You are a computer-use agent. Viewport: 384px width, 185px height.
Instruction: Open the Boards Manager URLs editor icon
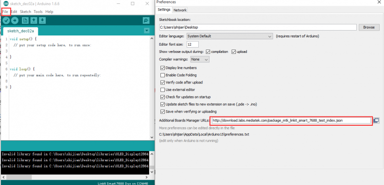[376, 120]
